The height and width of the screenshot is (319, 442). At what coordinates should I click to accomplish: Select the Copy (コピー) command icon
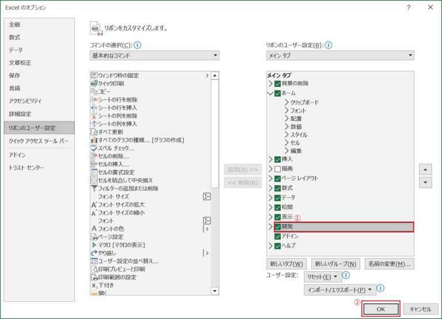[x=94, y=92]
